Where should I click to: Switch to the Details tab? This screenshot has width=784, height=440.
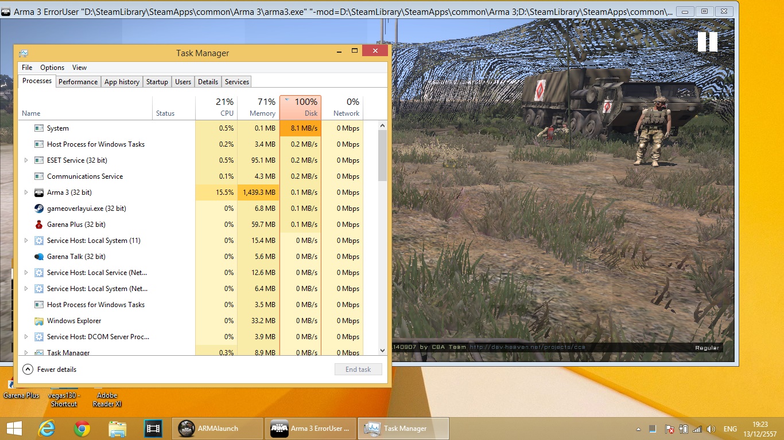(x=208, y=82)
